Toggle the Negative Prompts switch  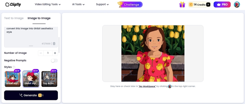54,60
